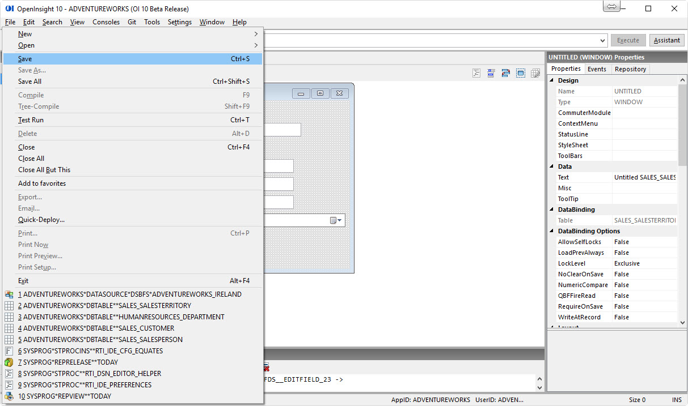
Task: Click the Assistant button
Action: [x=667, y=40]
